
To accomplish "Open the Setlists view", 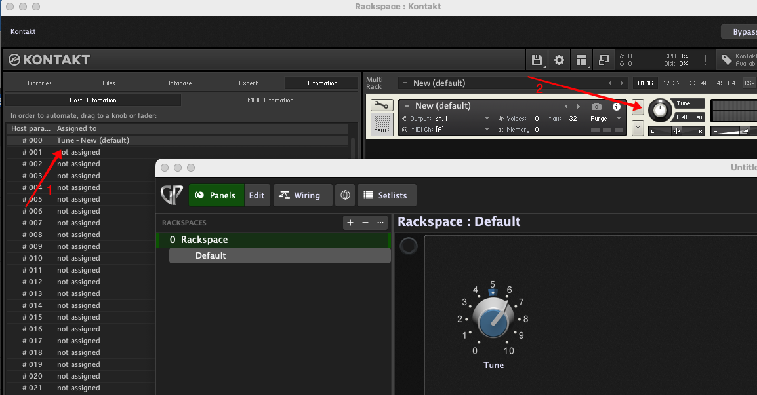I will coord(387,195).
